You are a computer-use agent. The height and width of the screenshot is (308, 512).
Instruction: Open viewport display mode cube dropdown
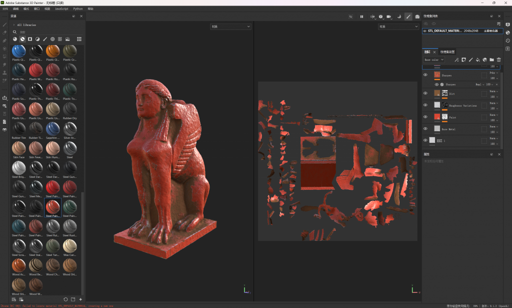pos(380,17)
